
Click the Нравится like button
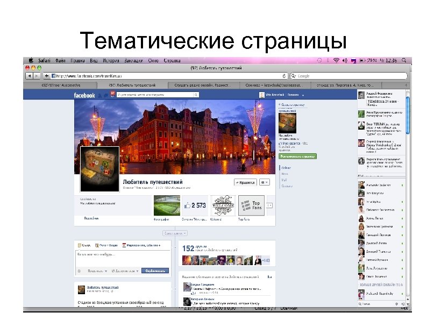(x=245, y=182)
